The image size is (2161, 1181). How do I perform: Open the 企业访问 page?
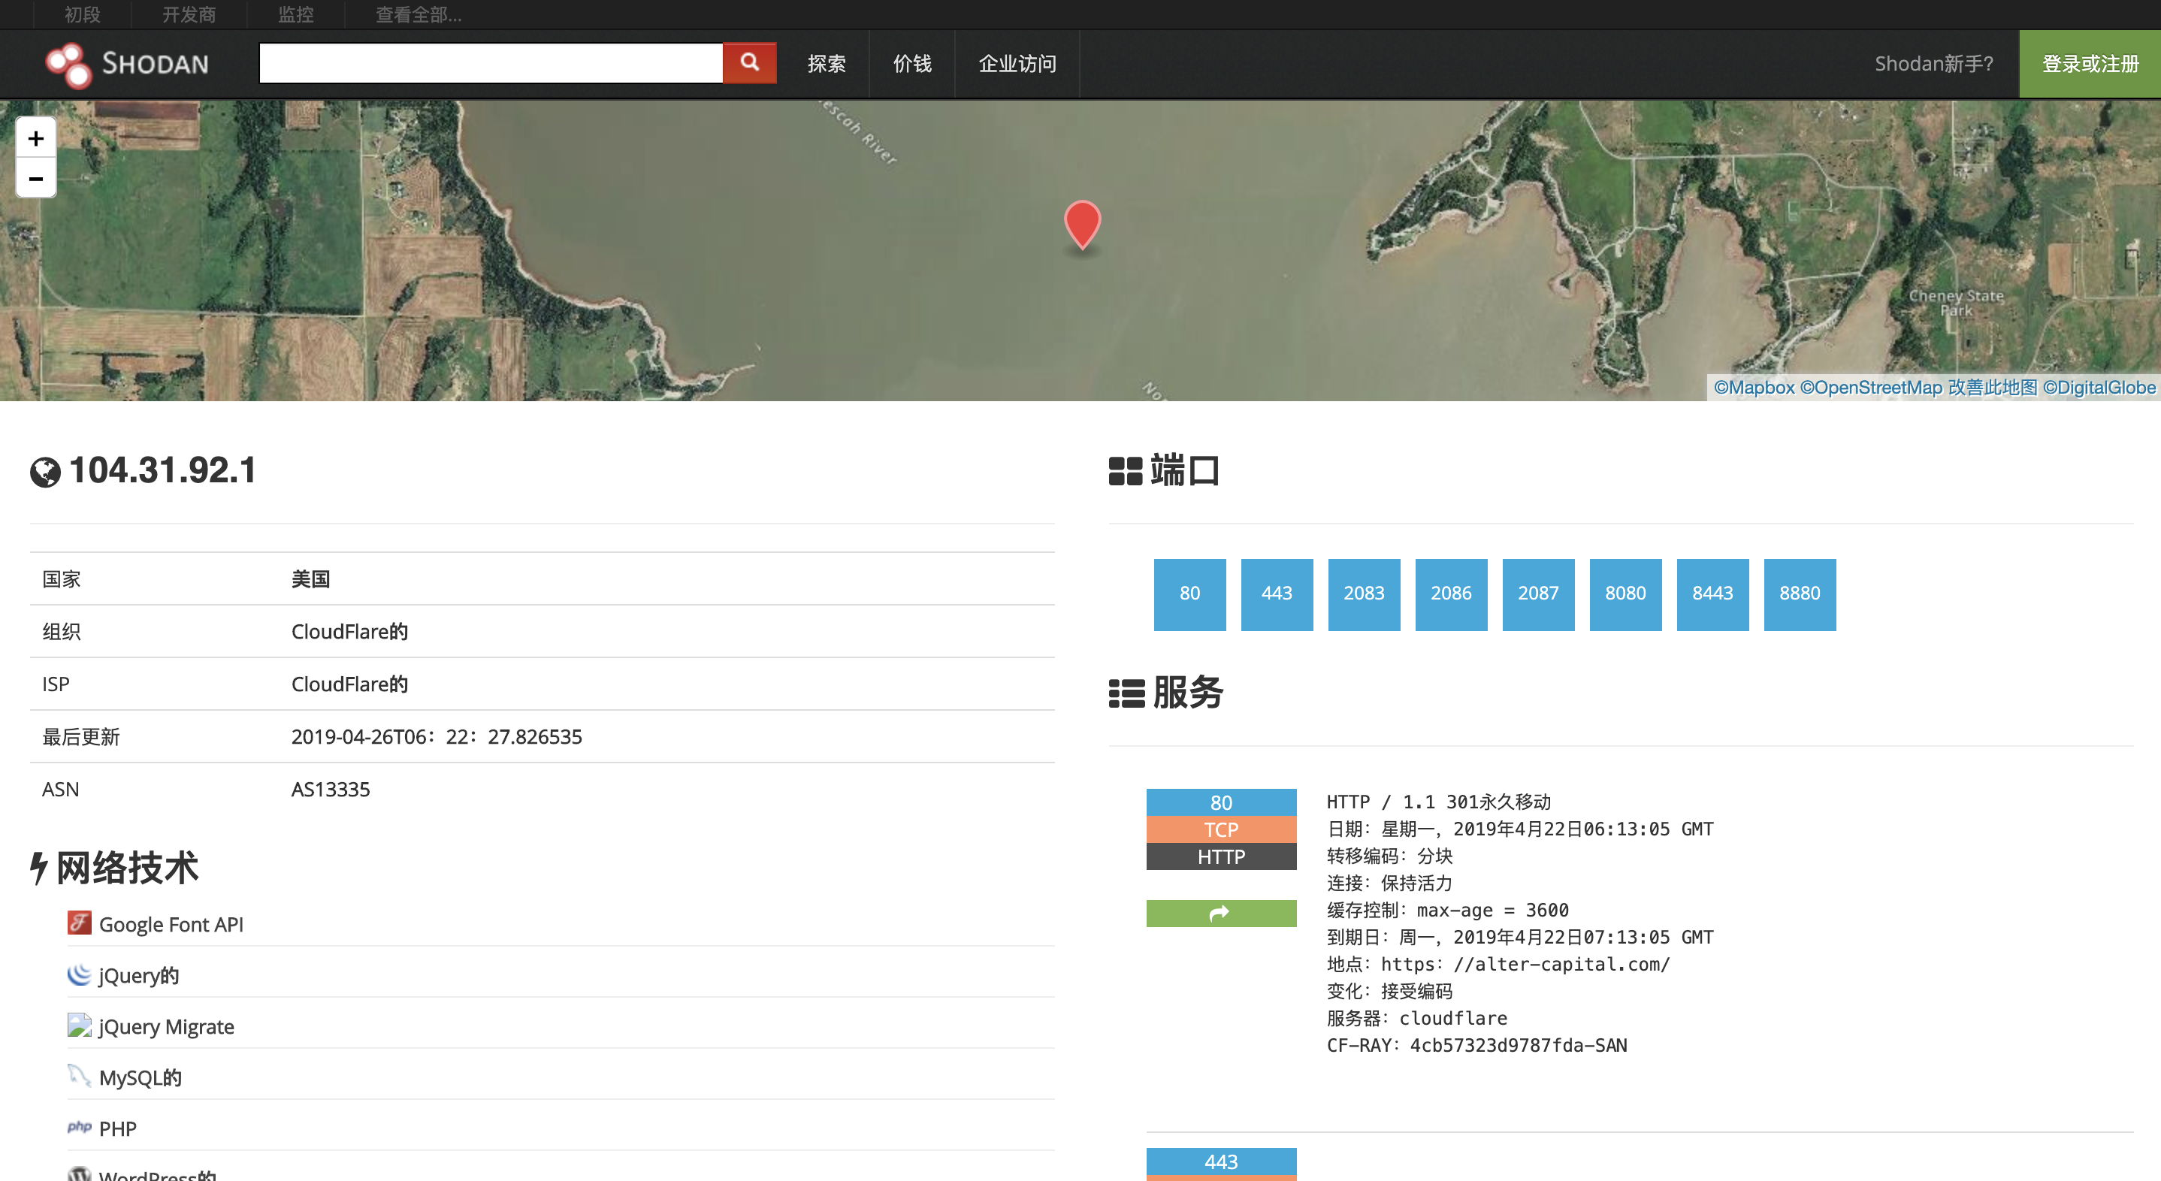(x=1017, y=64)
